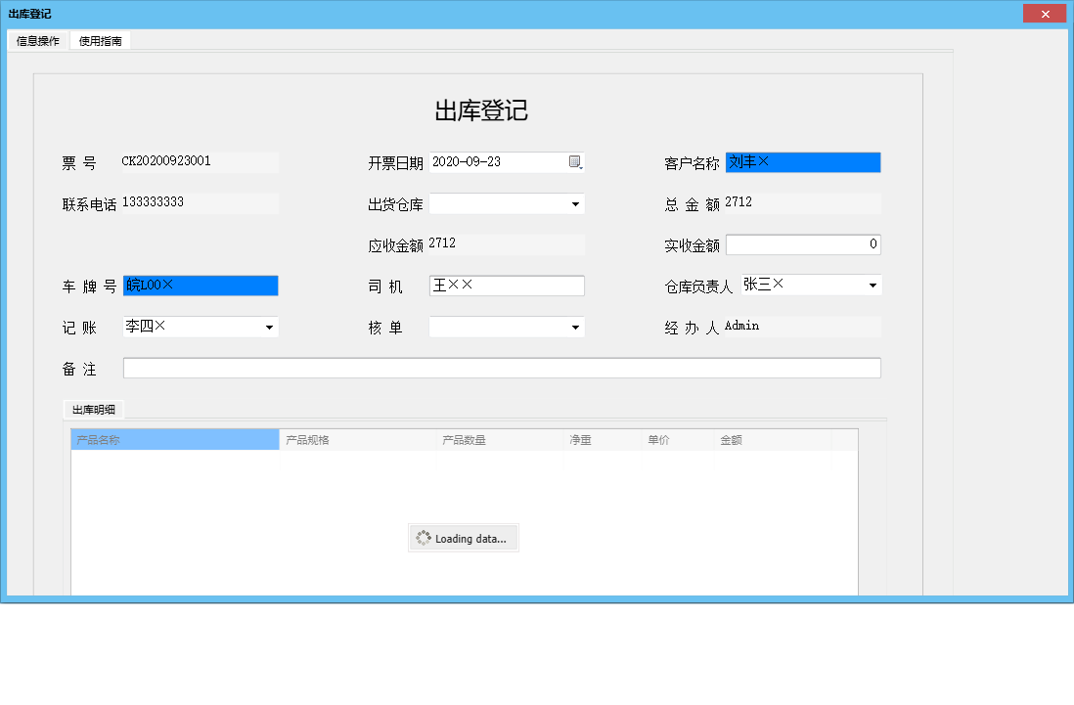Select the 信息操作 tab

pyautogui.click(x=35, y=41)
